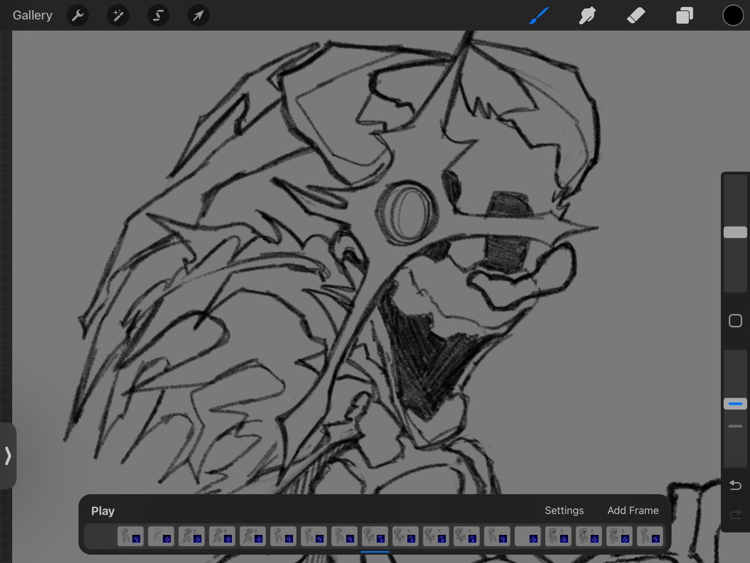This screenshot has width=750, height=563.
Task: Click the brush size slider handle
Action: click(736, 232)
